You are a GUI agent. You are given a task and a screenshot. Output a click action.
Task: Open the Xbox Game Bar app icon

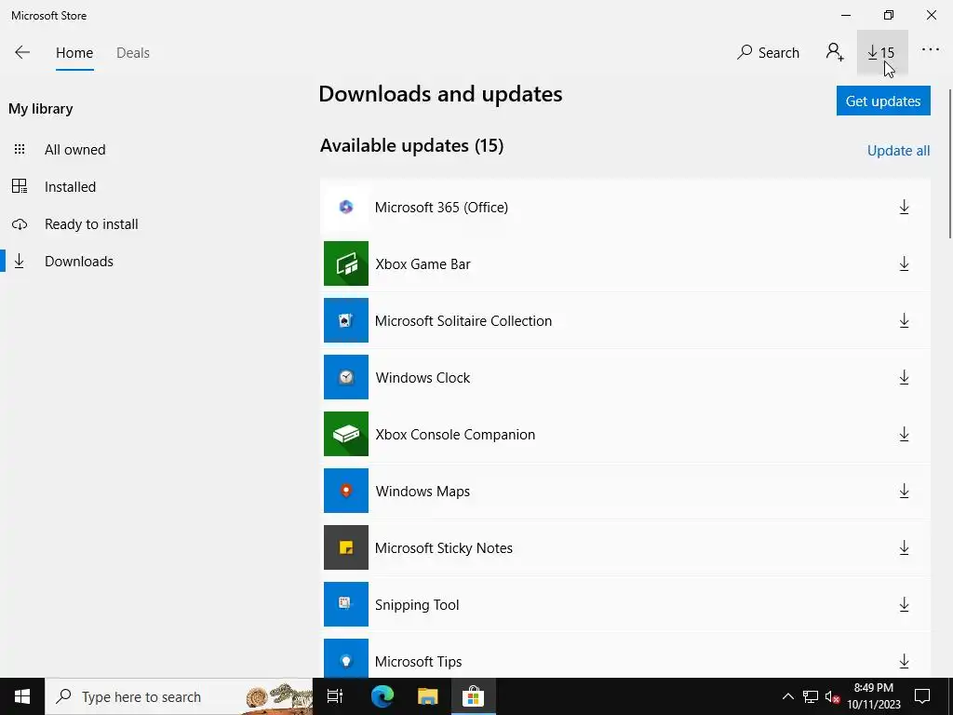pyautogui.click(x=346, y=263)
